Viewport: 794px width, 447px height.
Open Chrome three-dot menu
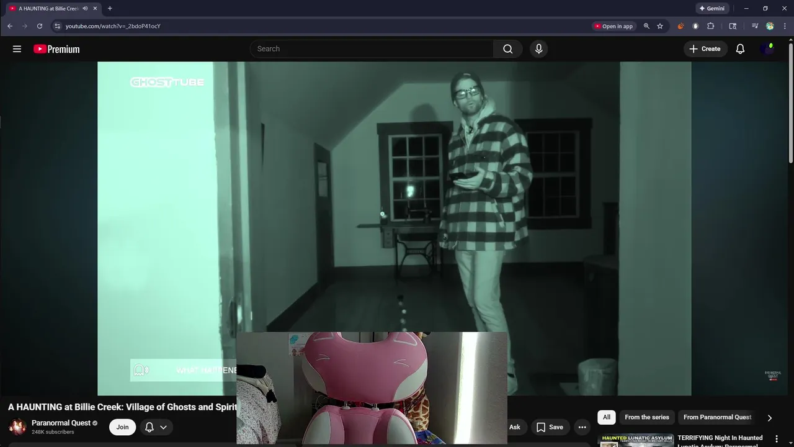(x=785, y=26)
